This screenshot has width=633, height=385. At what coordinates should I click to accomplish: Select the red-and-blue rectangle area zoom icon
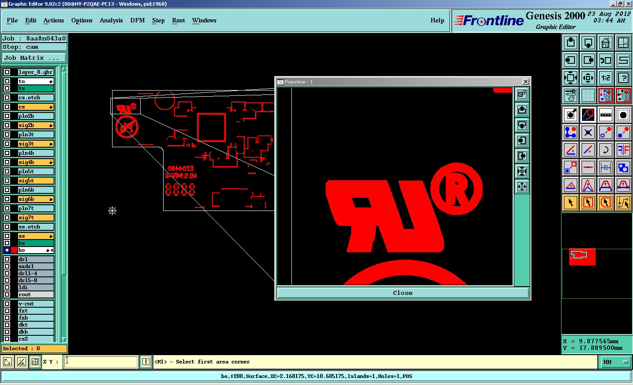point(588,115)
